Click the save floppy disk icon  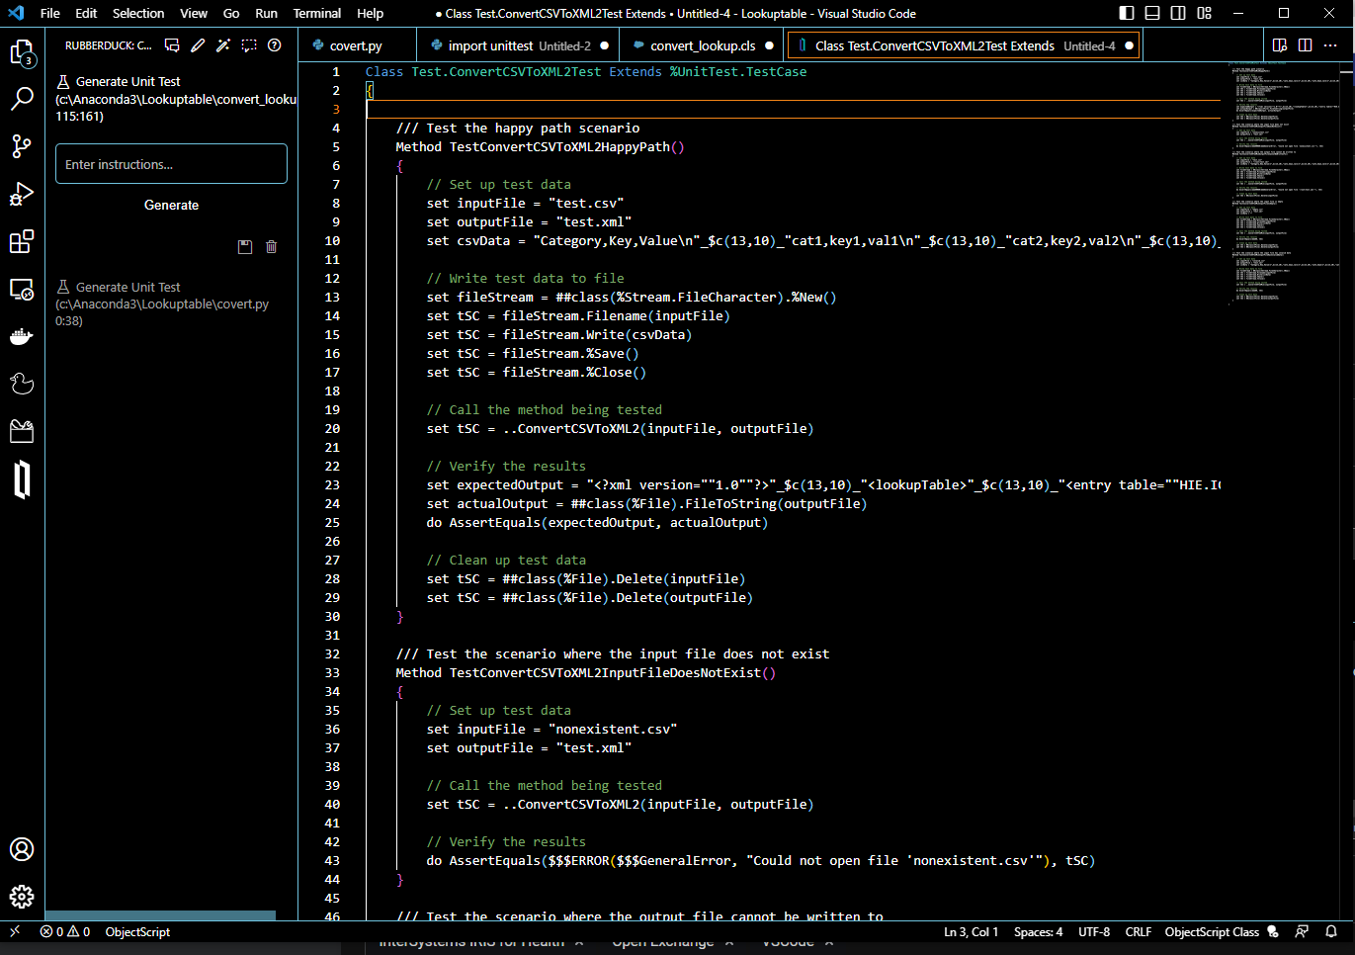pyautogui.click(x=245, y=247)
